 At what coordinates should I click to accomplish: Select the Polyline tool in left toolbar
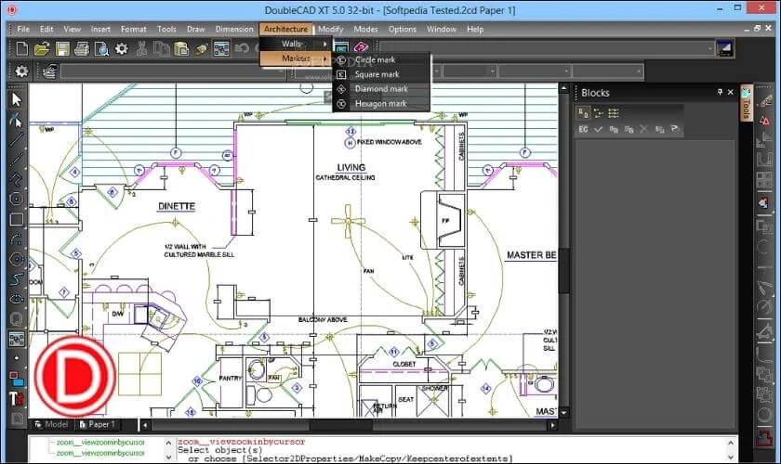(x=17, y=179)
